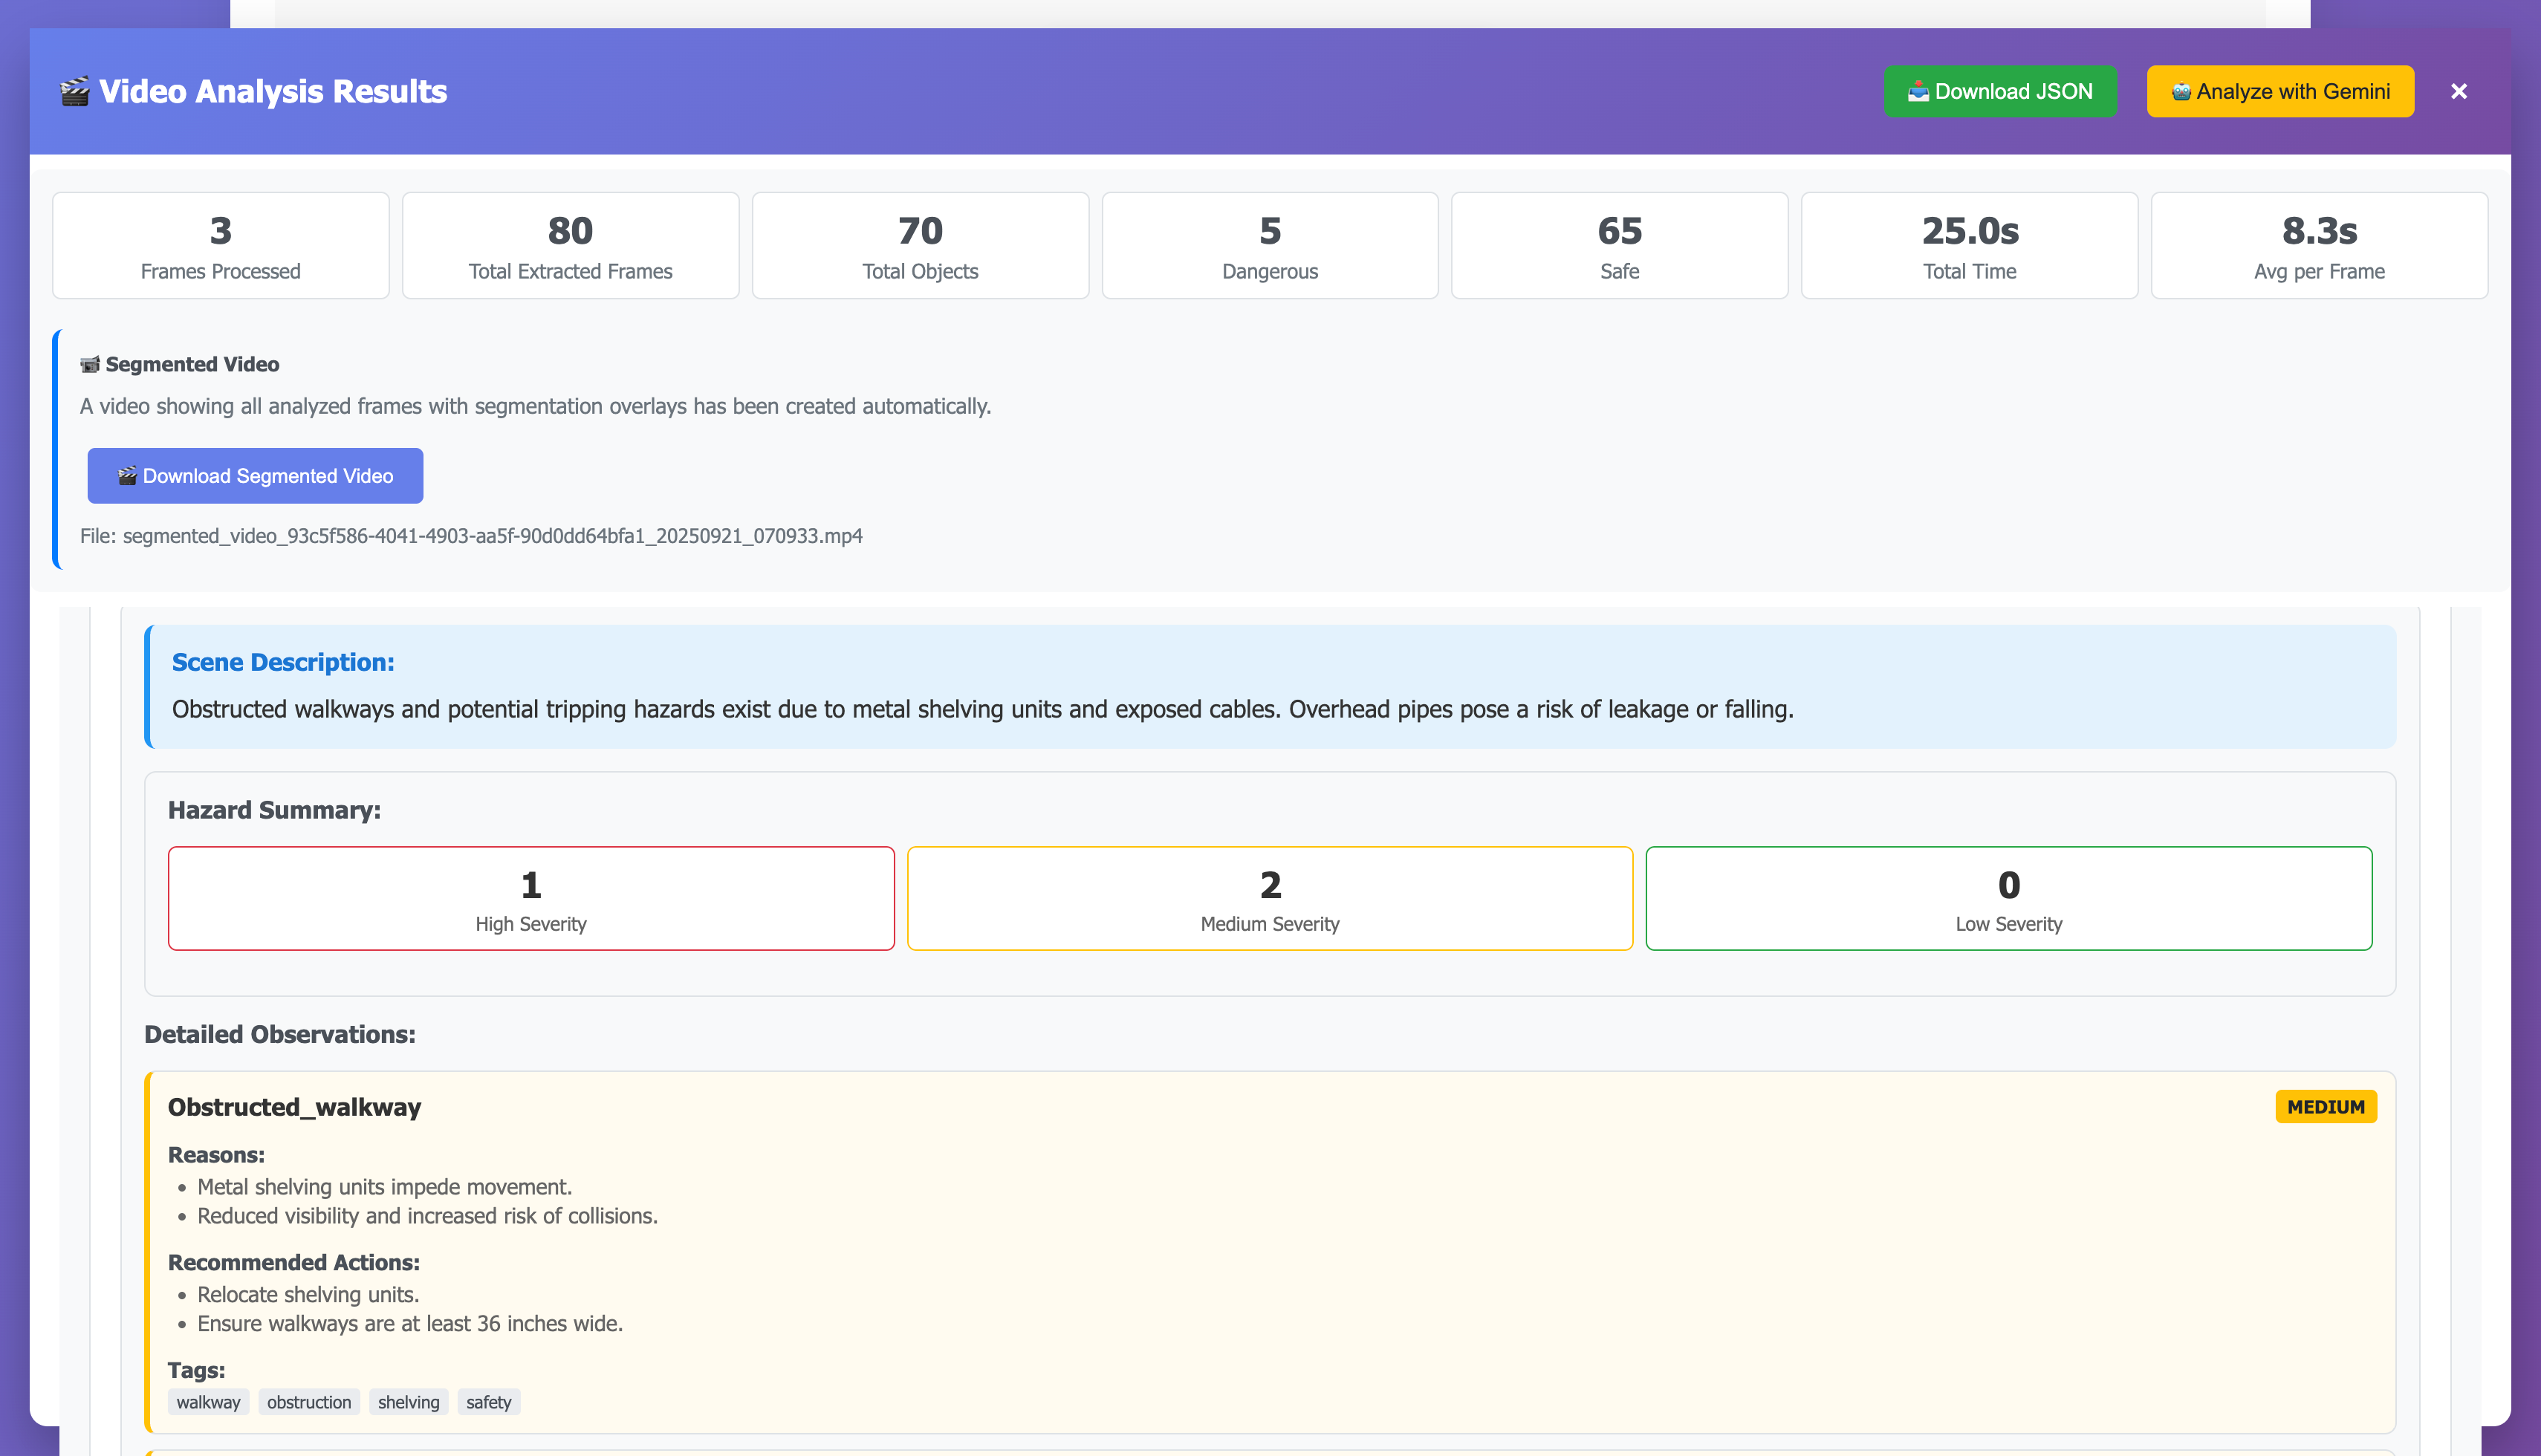The height and width of the screenshot is (1456, 2541).
Task: Click the shelving tag
Action: [408, 1402]
